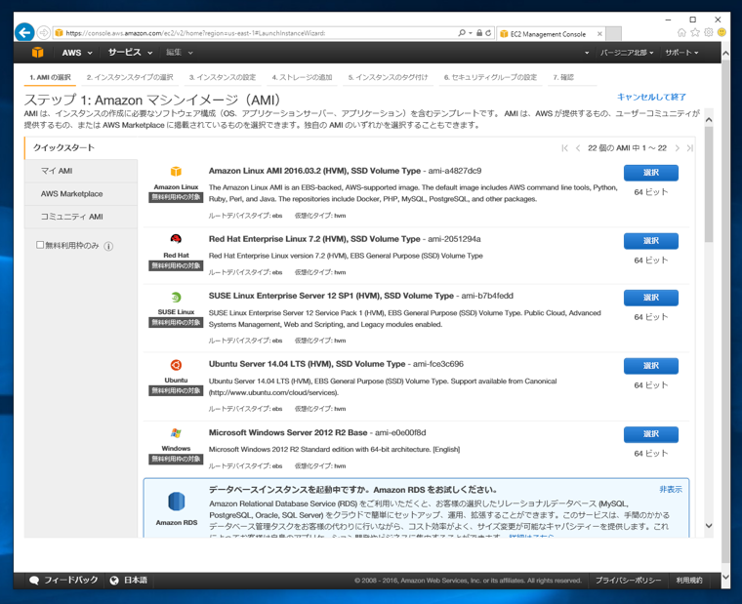Open AWS Marketplace in the sidebar
The width and height of the screenshot is (742, 604).
81,194
